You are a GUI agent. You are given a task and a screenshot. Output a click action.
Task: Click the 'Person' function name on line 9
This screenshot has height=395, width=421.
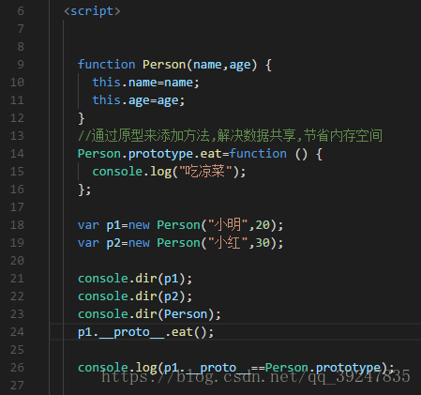click(x=164, y=65)
